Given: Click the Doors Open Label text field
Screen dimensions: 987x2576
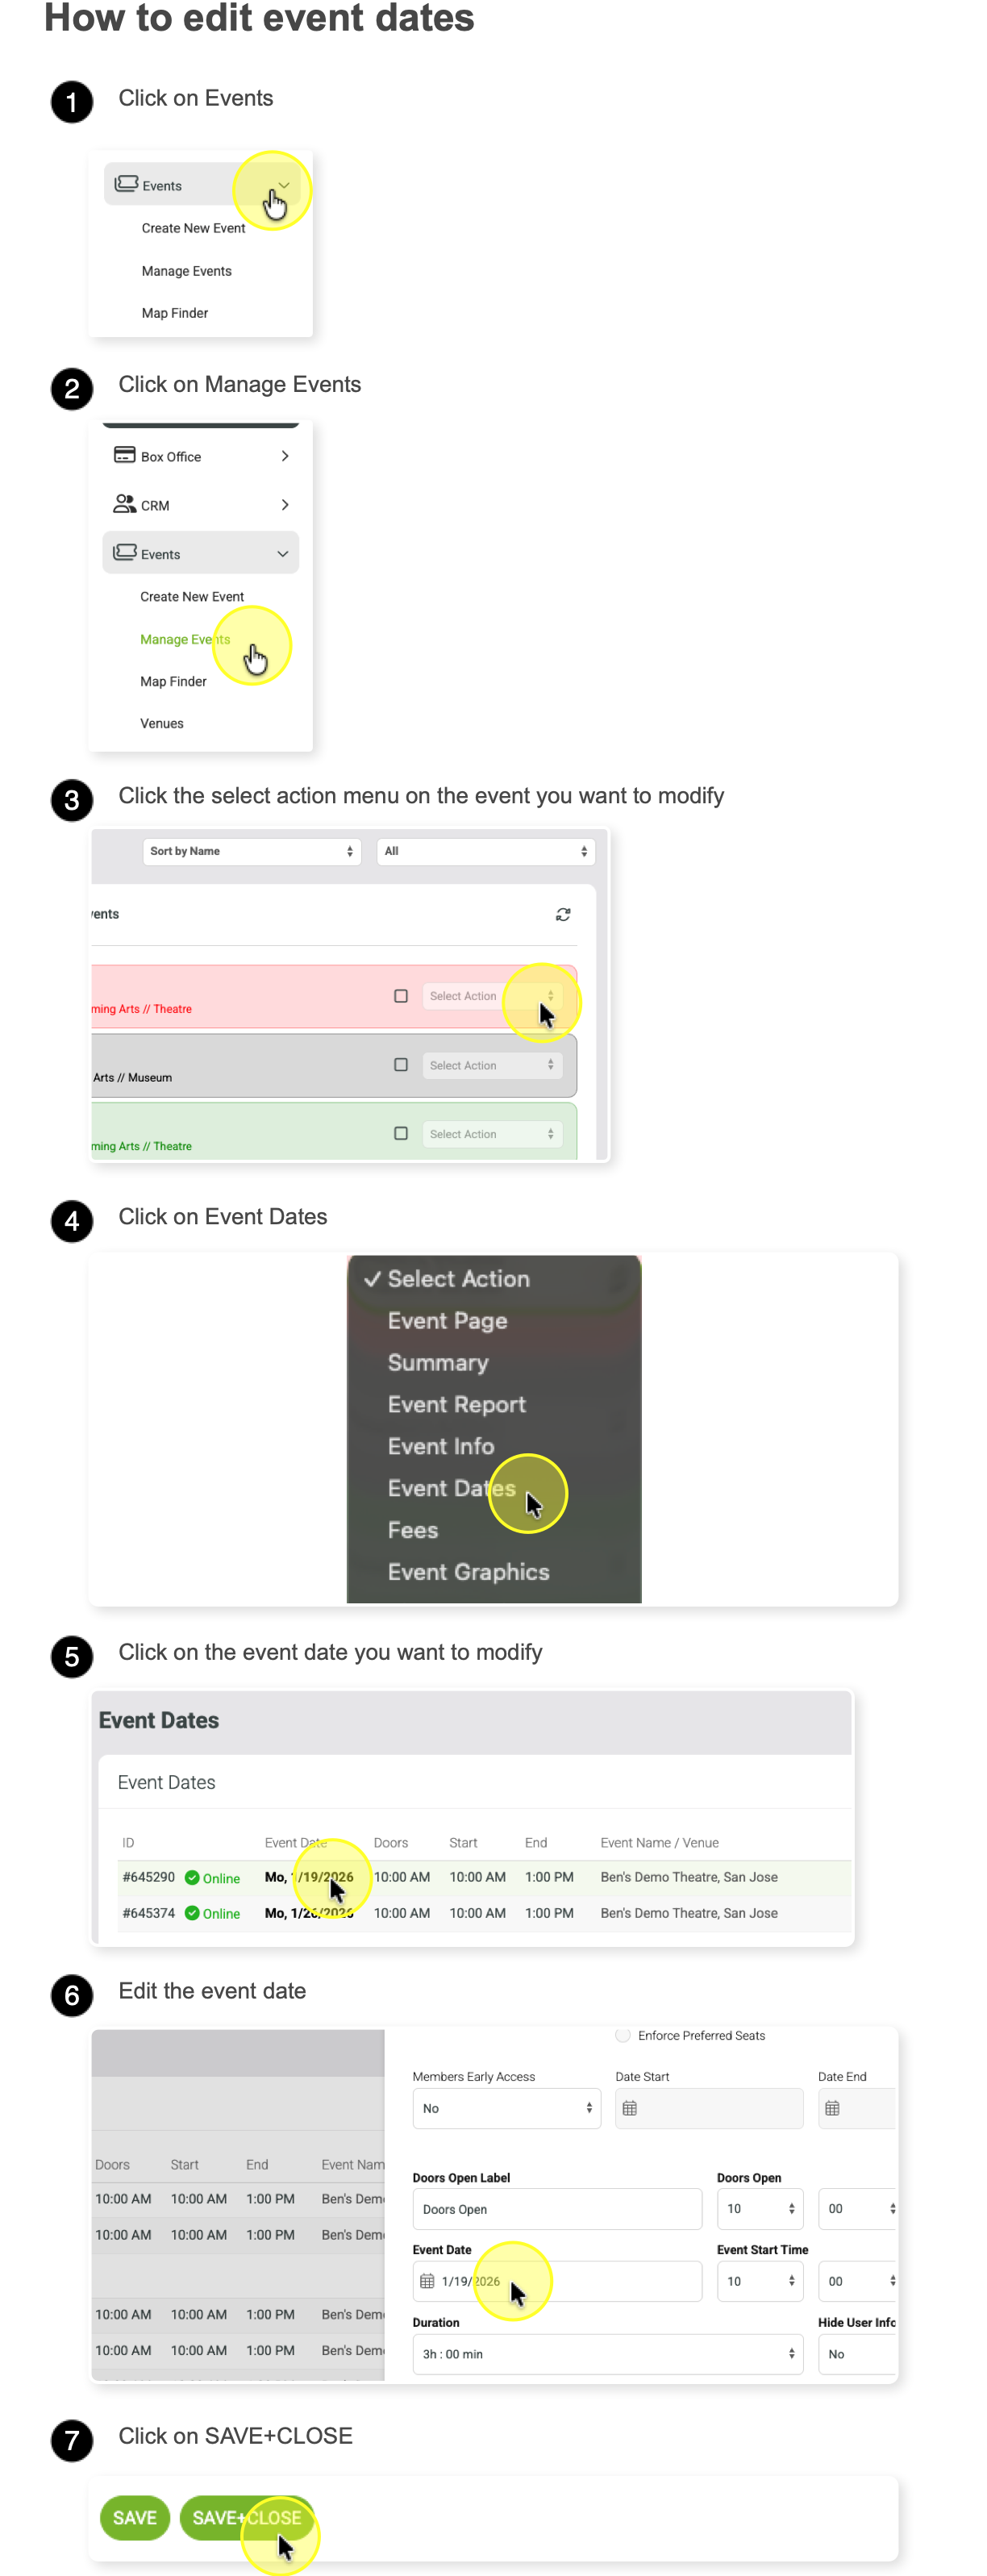Looking at the screenshot, I should [x=557, y=2209].
